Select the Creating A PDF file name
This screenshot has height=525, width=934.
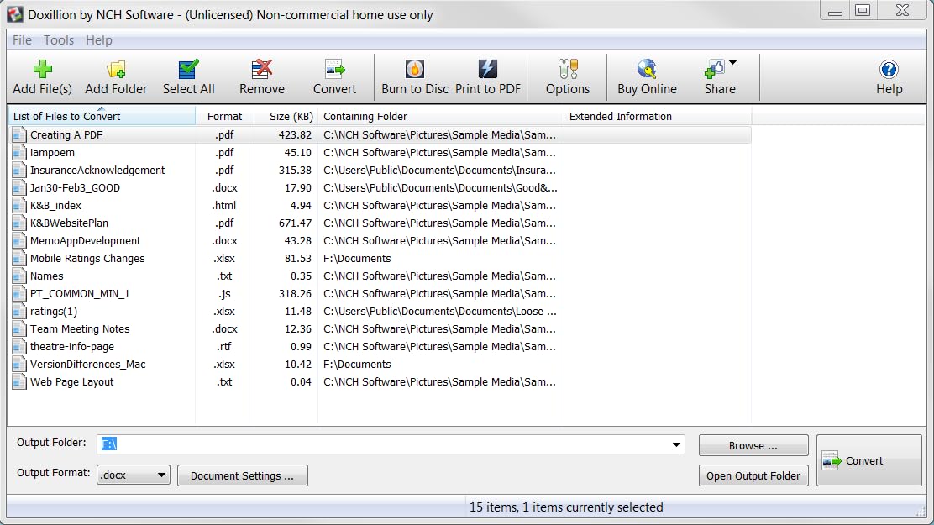pos(66,134)
